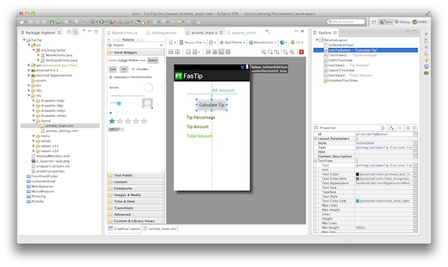
Task: Click the Calculate Tip button on the canvas
Action: point(212,105)
